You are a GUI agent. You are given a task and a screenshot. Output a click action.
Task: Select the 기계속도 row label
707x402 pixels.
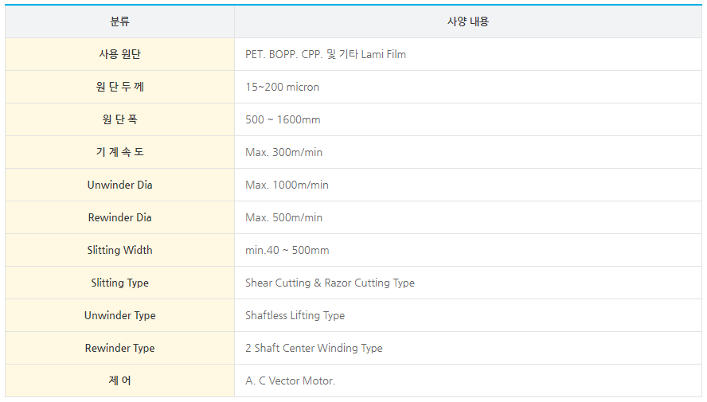[119, 152]
